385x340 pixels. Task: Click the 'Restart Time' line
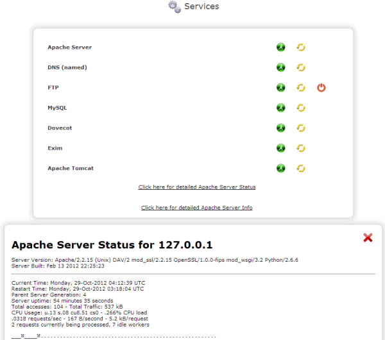click(x=78, y=289)
